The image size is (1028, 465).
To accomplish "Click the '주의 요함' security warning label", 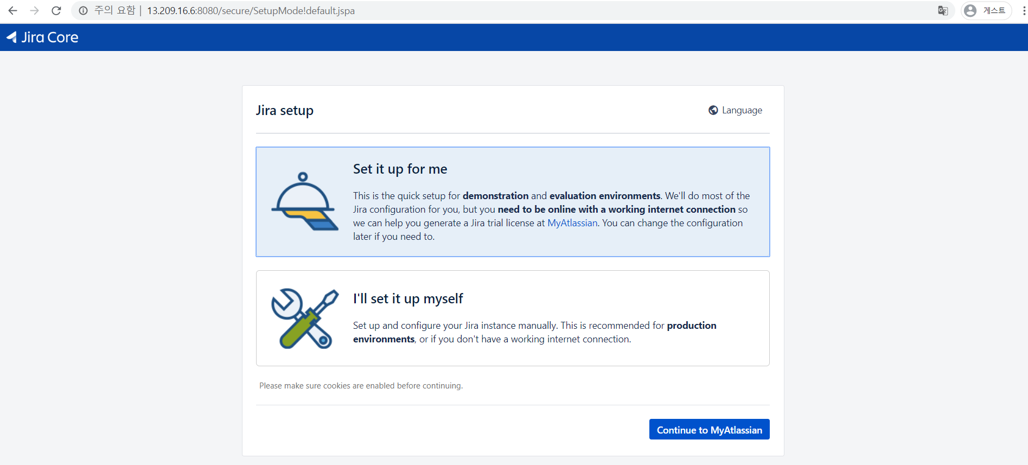I will (114, 10).
